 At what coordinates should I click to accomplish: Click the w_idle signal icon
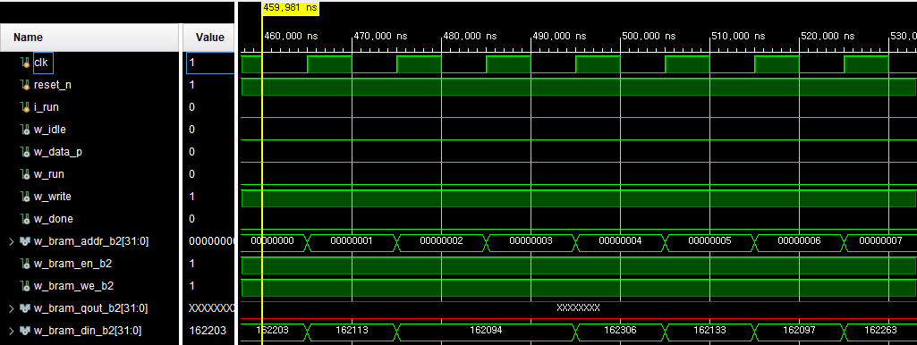[x=24, y=130]
